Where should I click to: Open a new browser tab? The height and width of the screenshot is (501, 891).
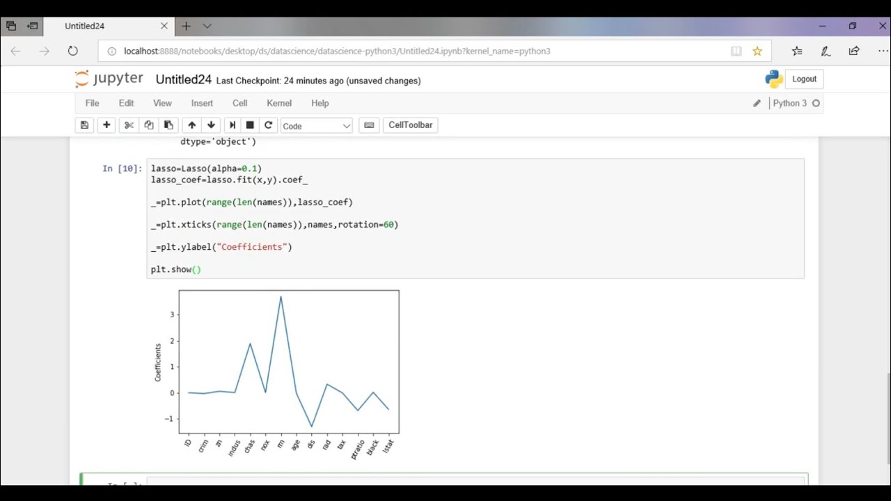click(186, 26)
